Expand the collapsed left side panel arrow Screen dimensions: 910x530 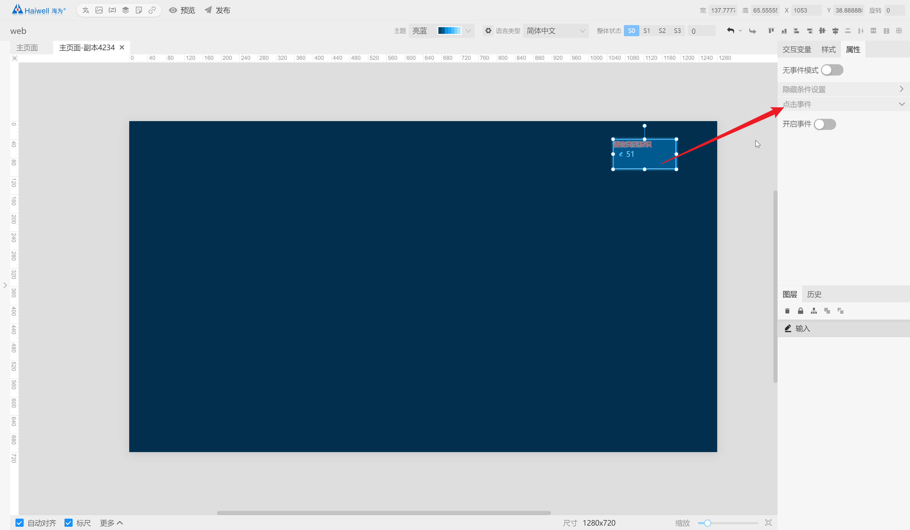(x=5, y=285)
